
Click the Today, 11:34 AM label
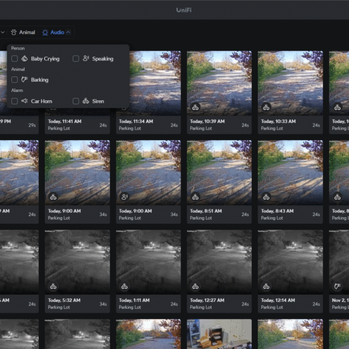(136, 121)
